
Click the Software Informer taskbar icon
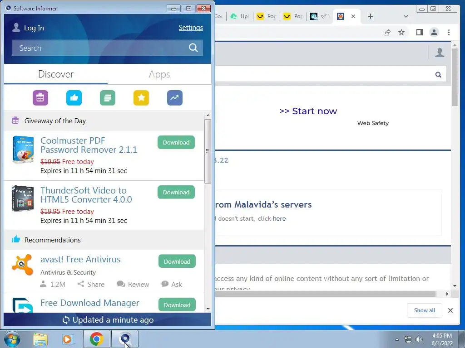125,339
